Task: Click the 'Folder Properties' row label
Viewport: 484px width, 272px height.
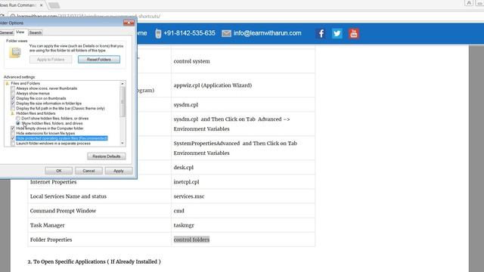Action: coord(51,240)
